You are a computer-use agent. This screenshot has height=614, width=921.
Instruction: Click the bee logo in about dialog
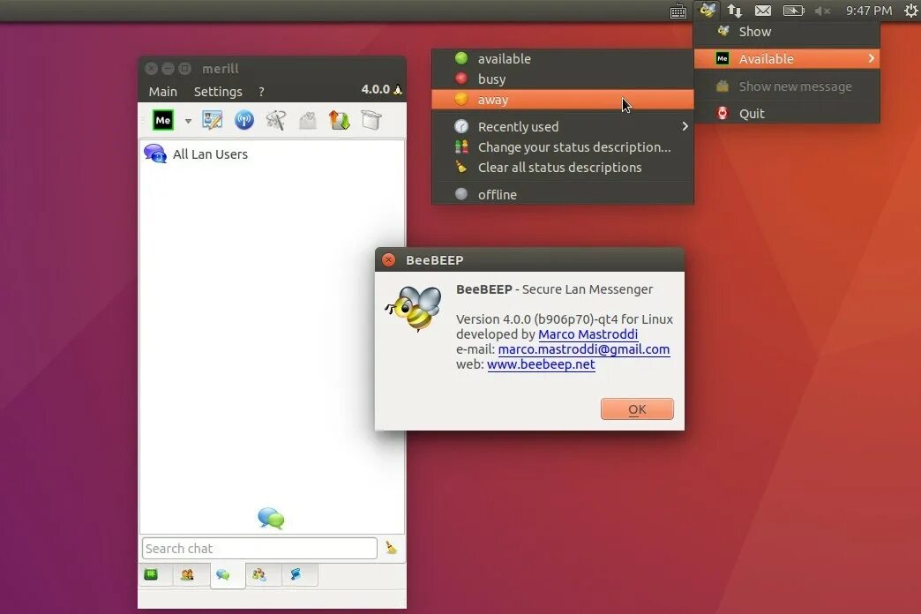[x=414, y=308]
